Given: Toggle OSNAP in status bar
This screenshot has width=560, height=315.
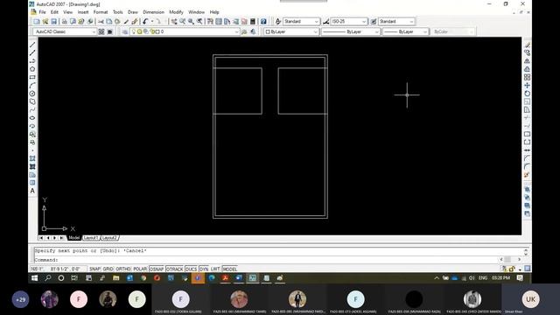Looking at the screenshot, I should [x=157, y=269].
